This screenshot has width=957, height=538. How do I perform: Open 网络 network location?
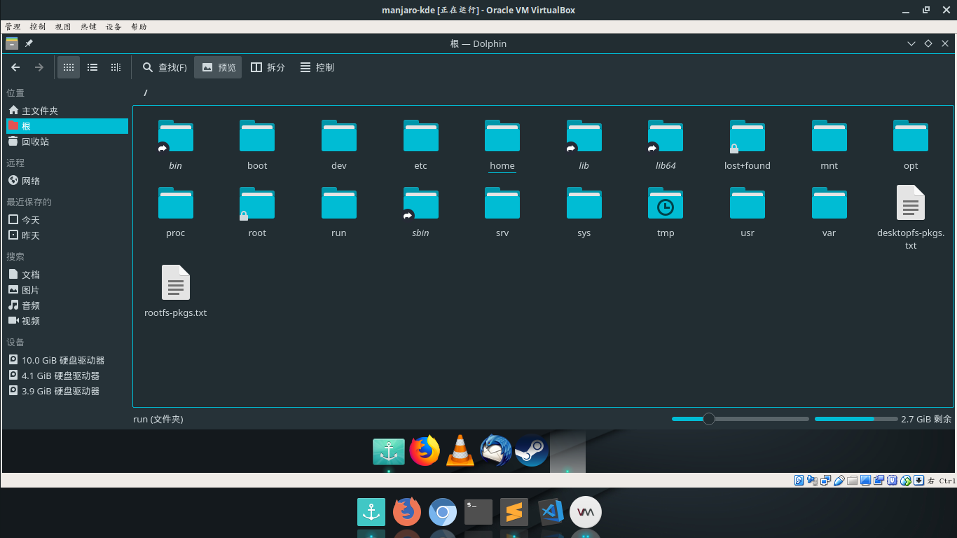pyautogui.click(x=67, y=181)
